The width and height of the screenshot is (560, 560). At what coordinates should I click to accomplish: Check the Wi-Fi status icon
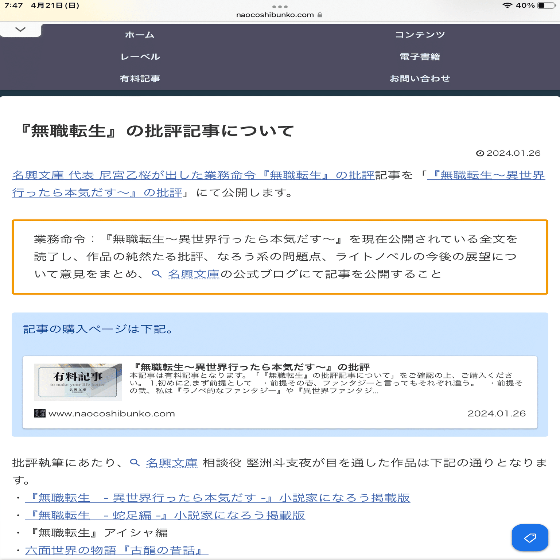(507, 5)
